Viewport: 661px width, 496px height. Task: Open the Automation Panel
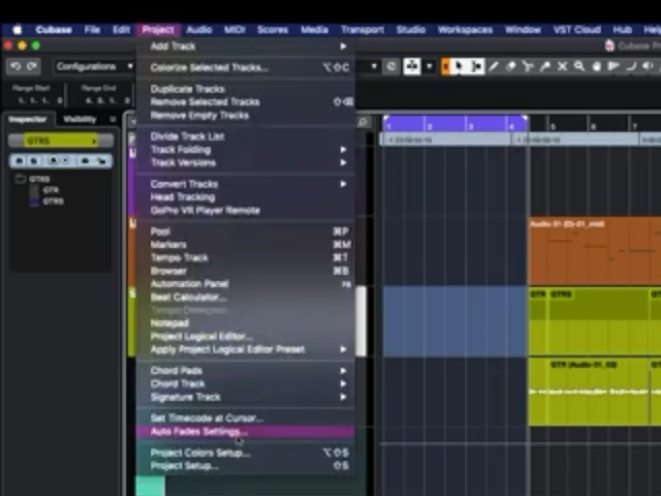(x=246, y=284)
